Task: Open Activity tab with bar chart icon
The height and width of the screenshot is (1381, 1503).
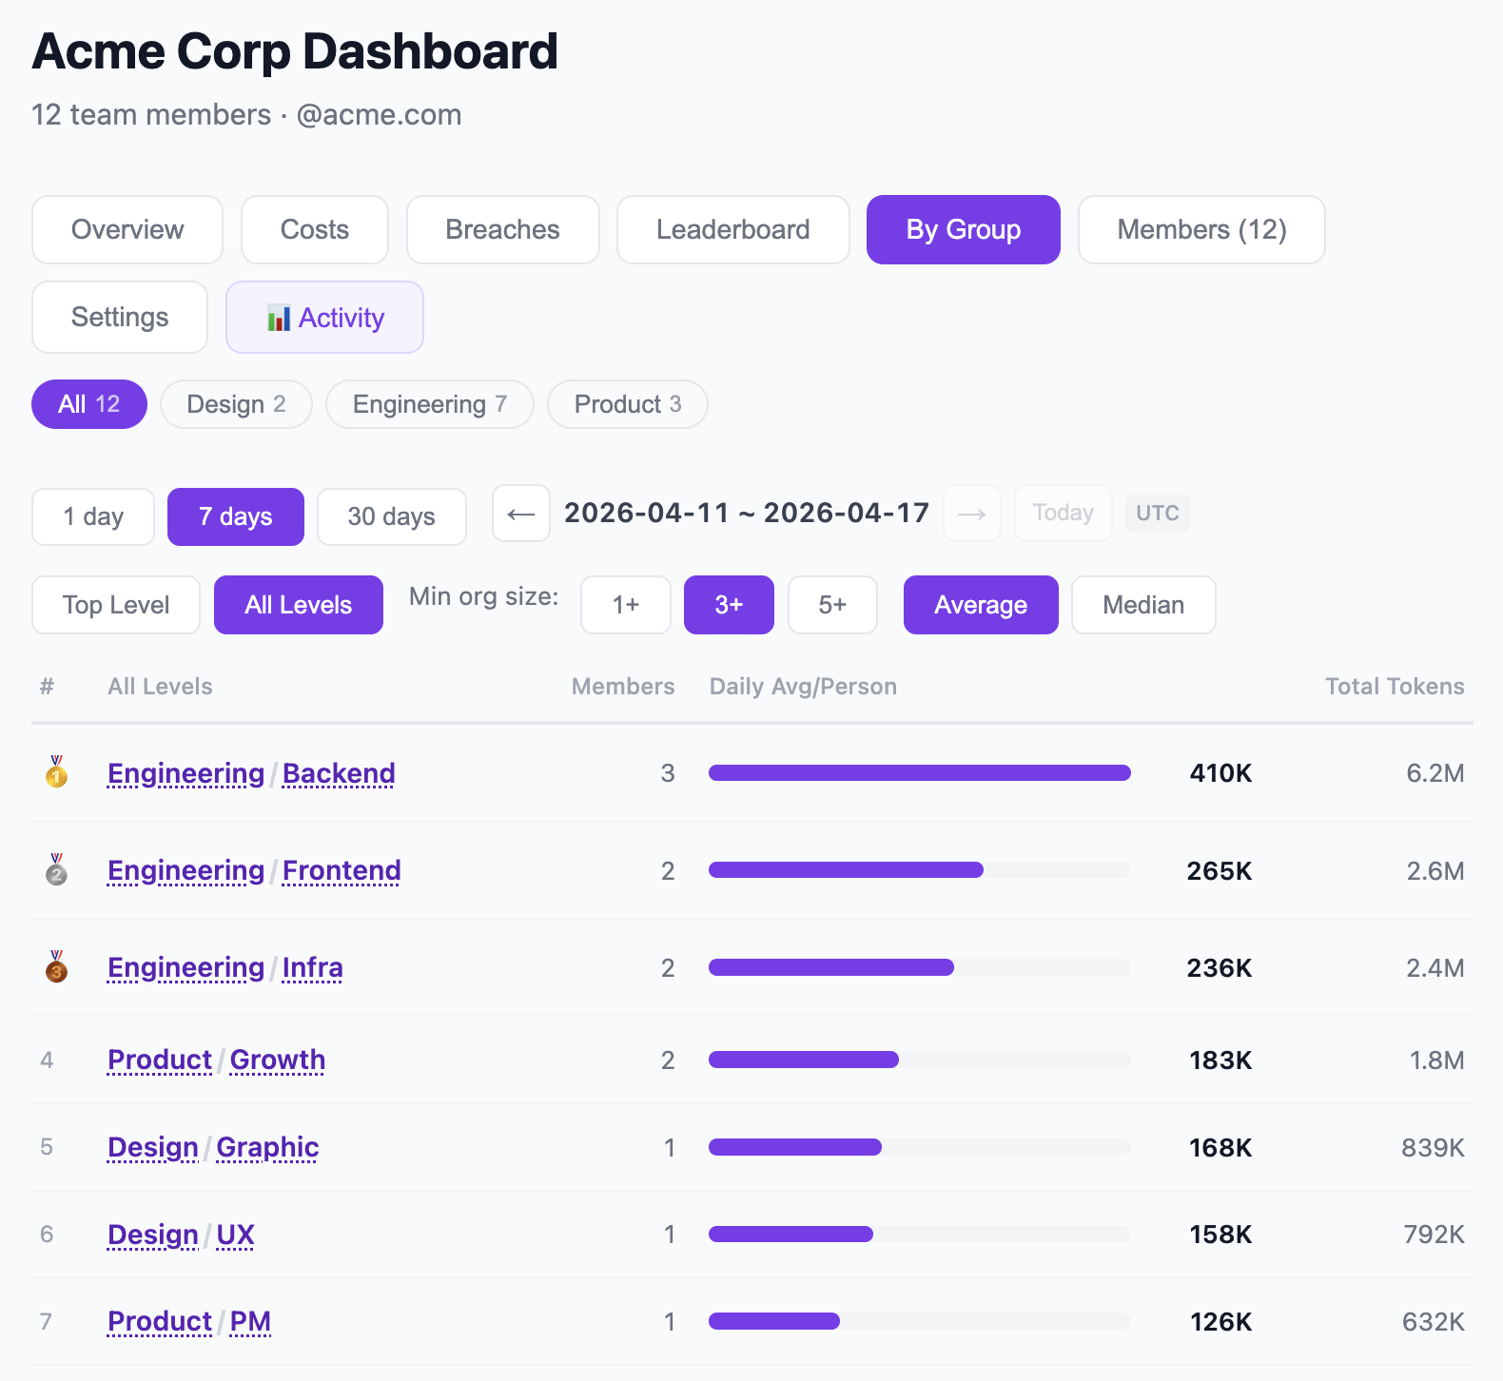Action: [x=324, y=318]
